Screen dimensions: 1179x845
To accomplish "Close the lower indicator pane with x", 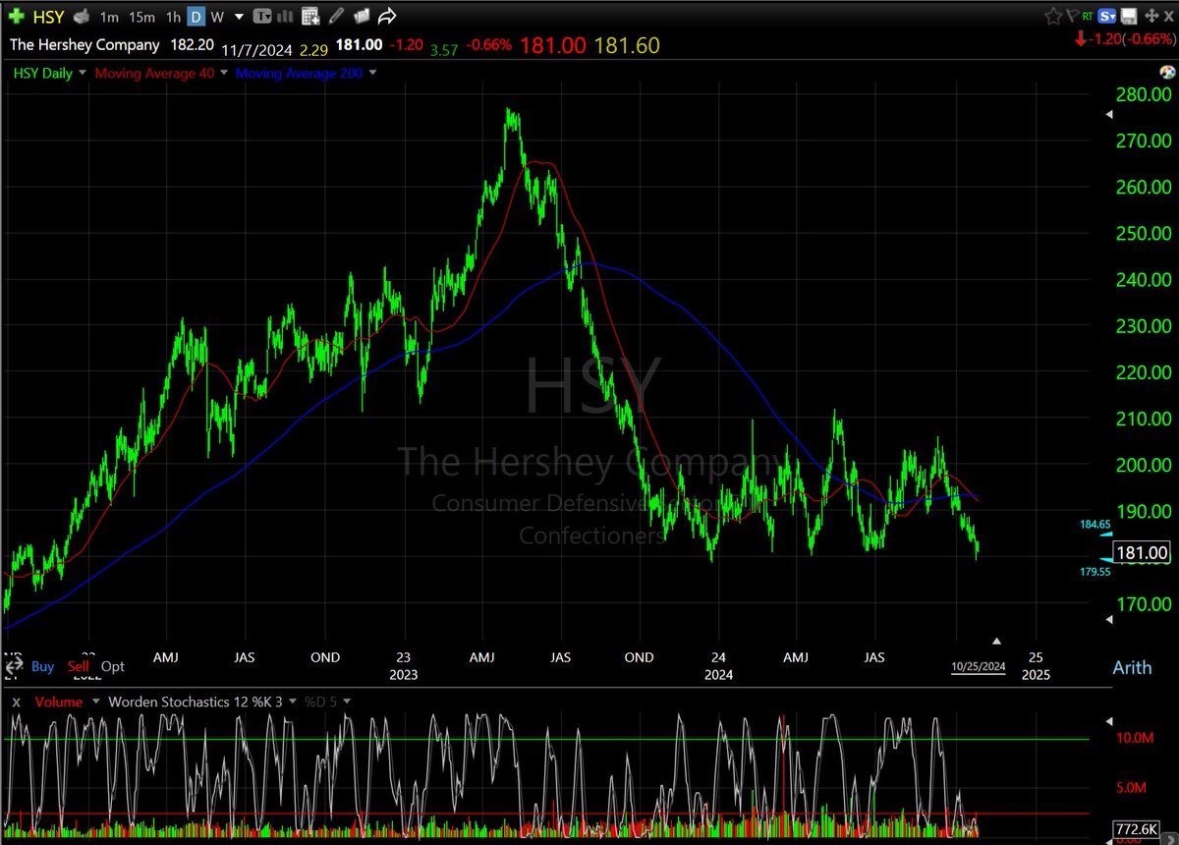I will (x=16, y=702).
